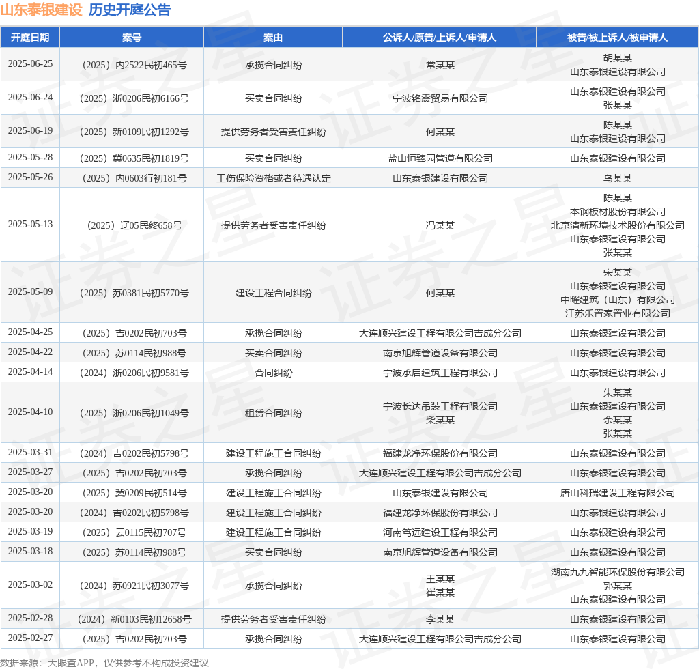Click the date cell 2025-03-27
Viewport: 699px width, 669px height.
coord(30,472)
